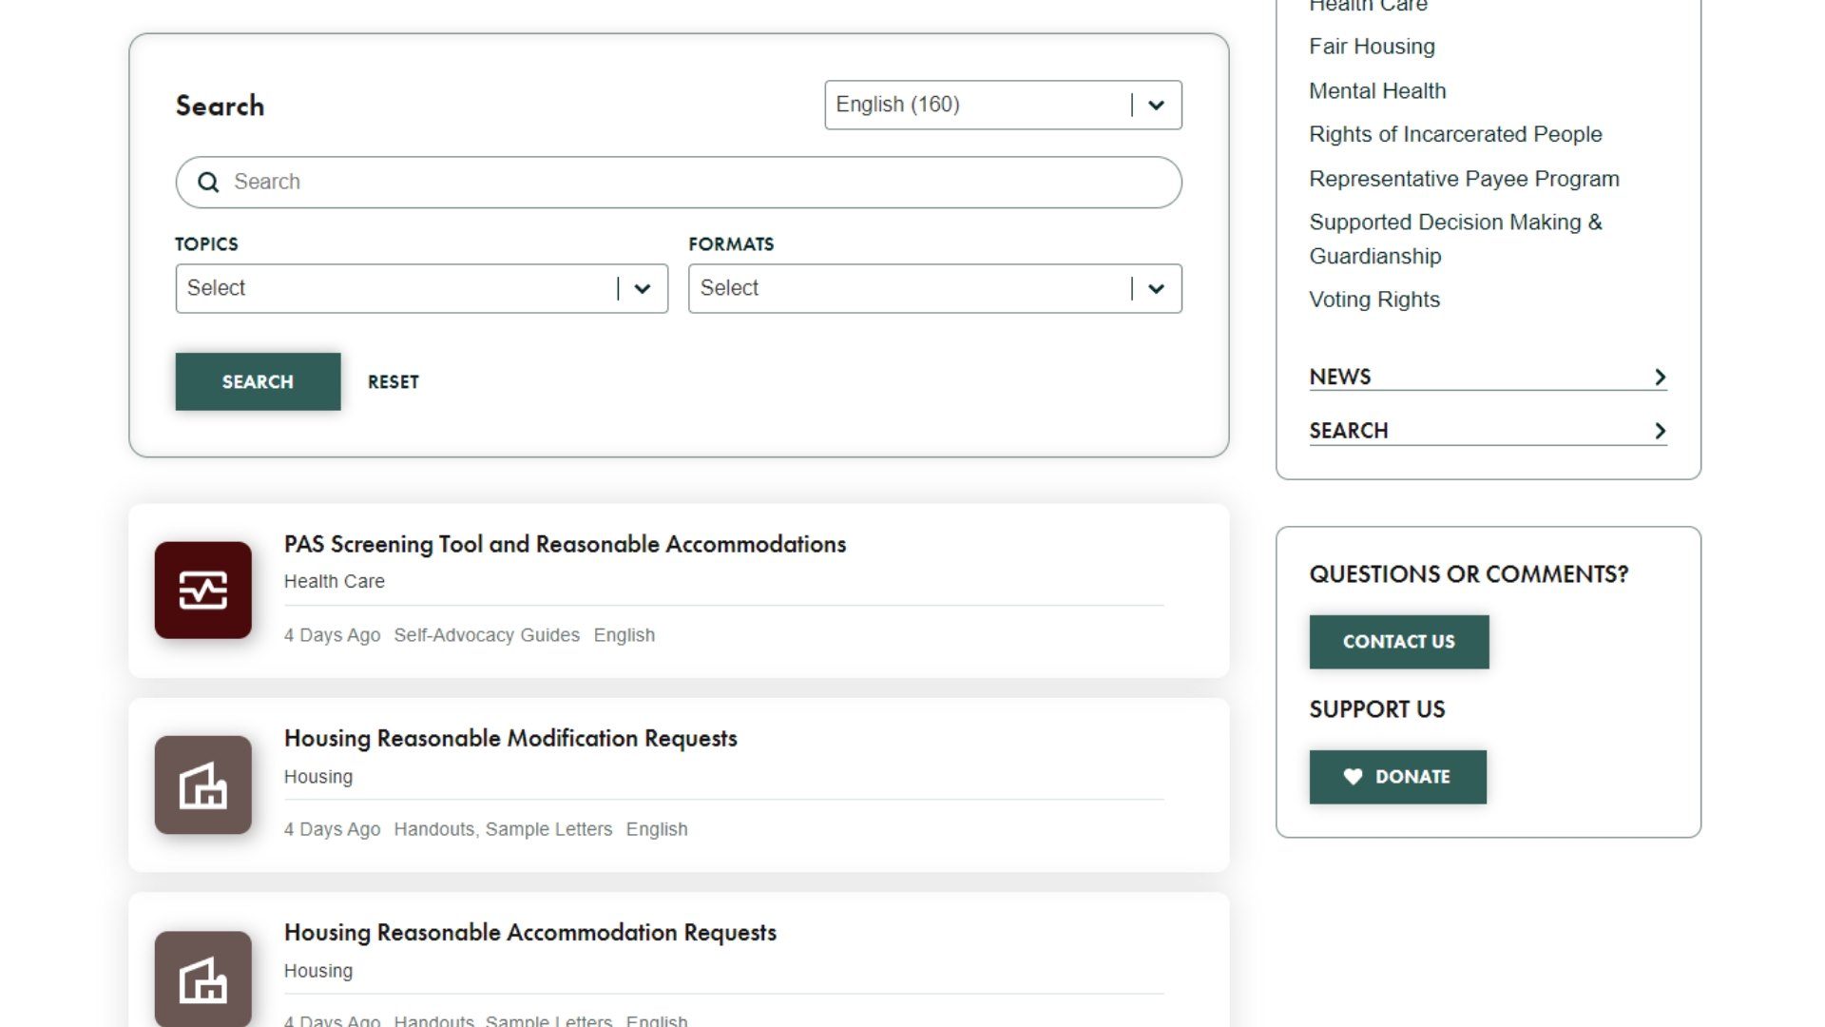Viewport: 1825px width, 1027px height.
Task: Click the Fair Housing topic link
Action: (x=1372, y=47)
